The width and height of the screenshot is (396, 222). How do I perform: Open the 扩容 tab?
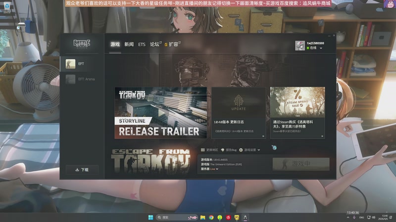pyautogui.click(x=173, y=44)
